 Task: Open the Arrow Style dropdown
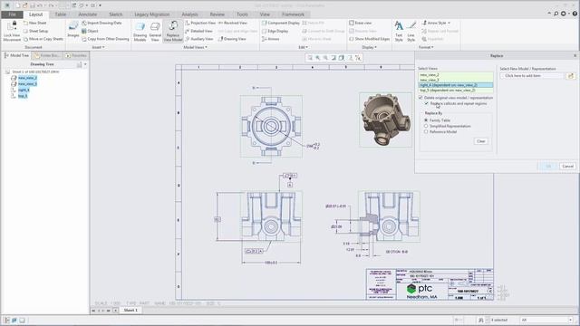coord(436,23)
